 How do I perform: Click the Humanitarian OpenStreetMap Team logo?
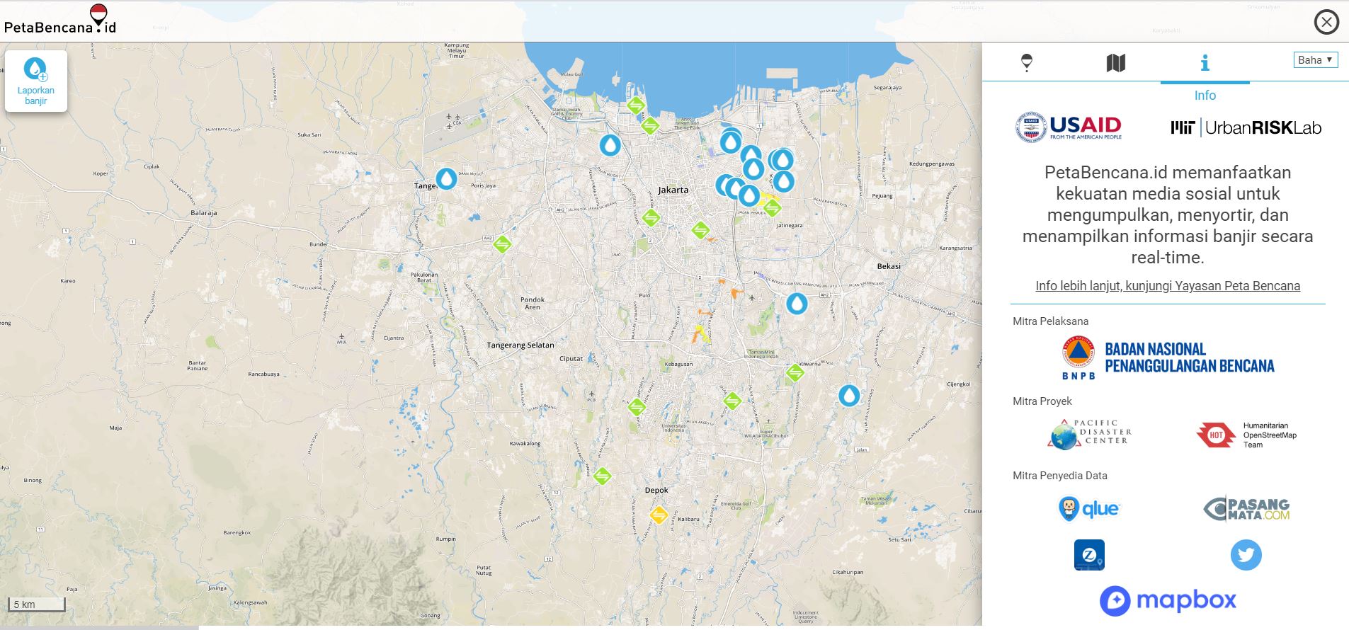click(1246, 435)
